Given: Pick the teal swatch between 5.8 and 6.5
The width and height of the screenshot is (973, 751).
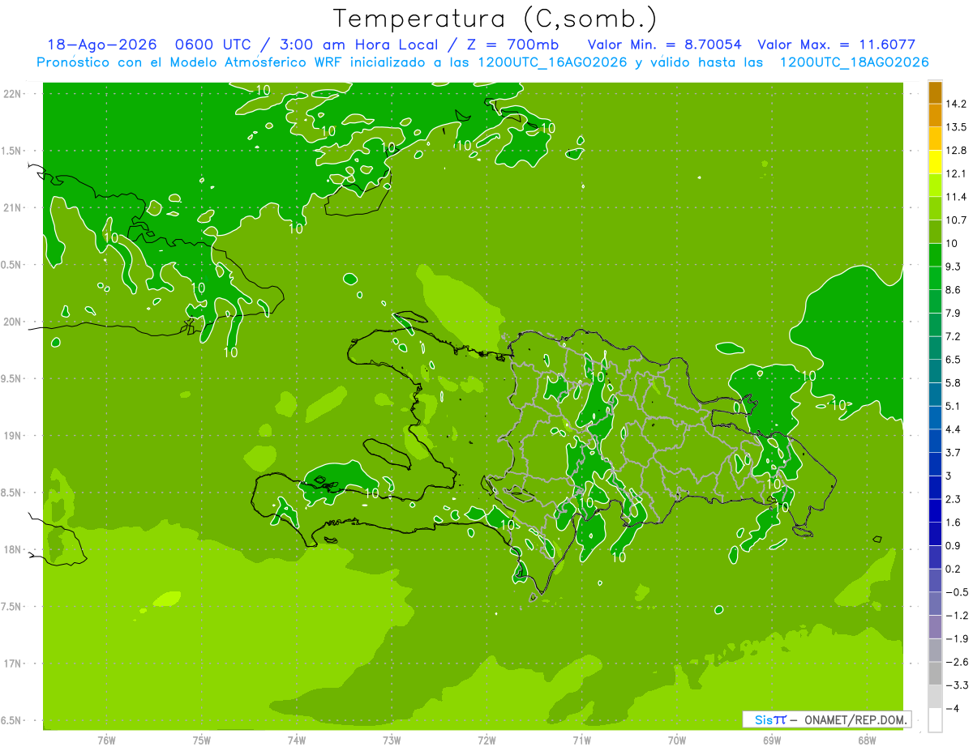Looking at the screenshot, I should coord(935,371).
